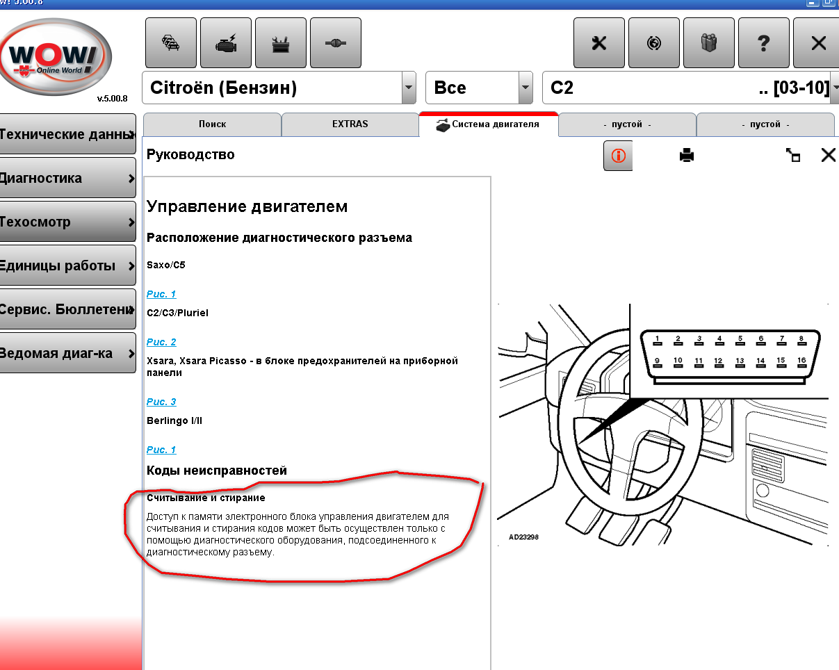
Task: Open the Рис. 3 figure link
Action: (x=161, y=402)
